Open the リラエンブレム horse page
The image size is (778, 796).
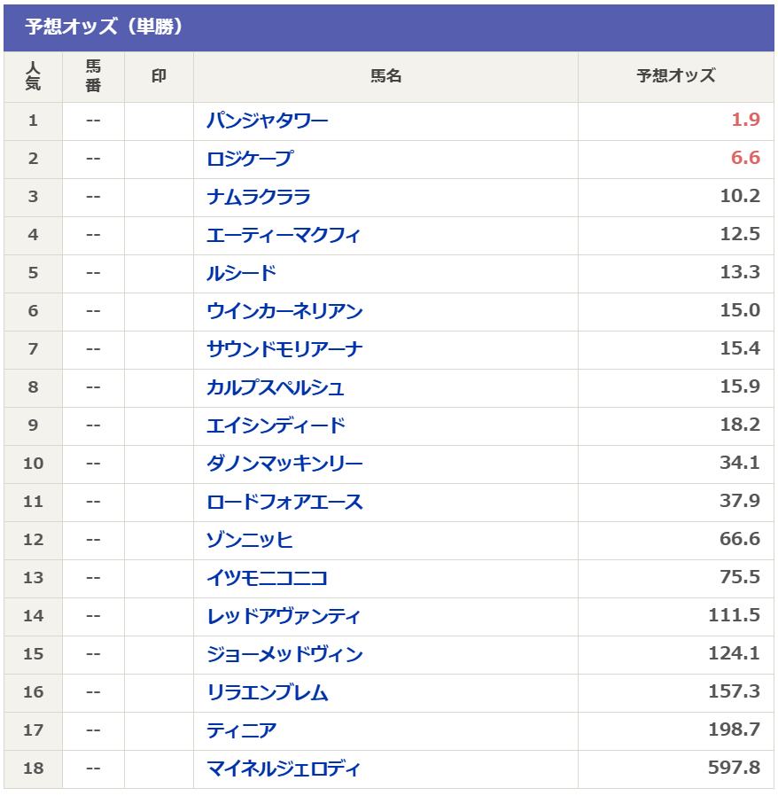(268, 692)
